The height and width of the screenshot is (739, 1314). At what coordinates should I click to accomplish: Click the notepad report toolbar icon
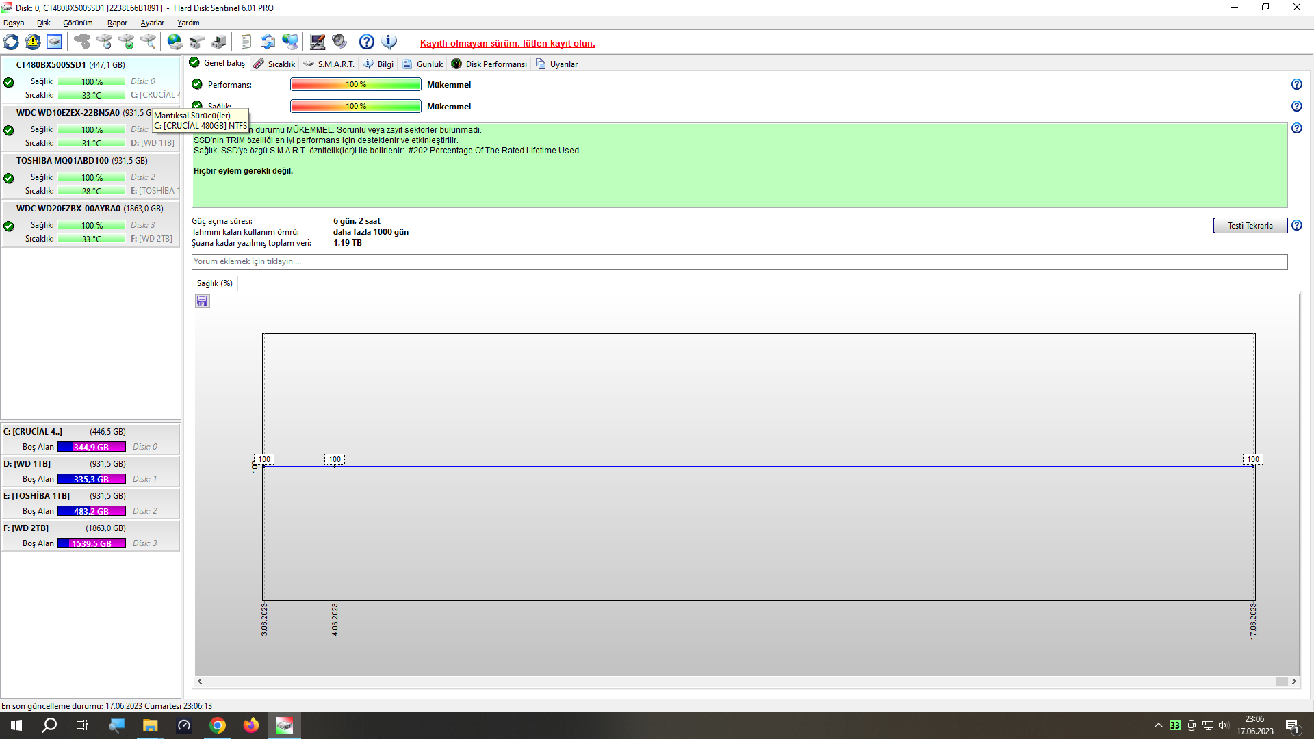(246, 42)
